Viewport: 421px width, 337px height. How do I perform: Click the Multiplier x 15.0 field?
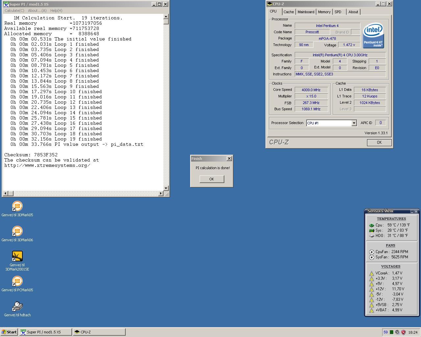311,96
